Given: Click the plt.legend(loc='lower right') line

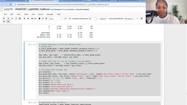Looking at the screenshot, I should click(54, 91).
